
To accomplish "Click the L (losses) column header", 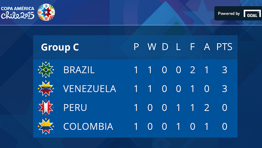I will [178, 47].
